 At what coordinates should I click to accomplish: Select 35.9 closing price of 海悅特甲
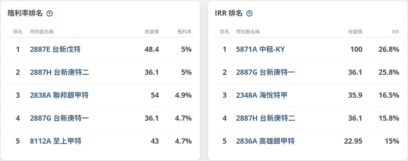[355, 95]
